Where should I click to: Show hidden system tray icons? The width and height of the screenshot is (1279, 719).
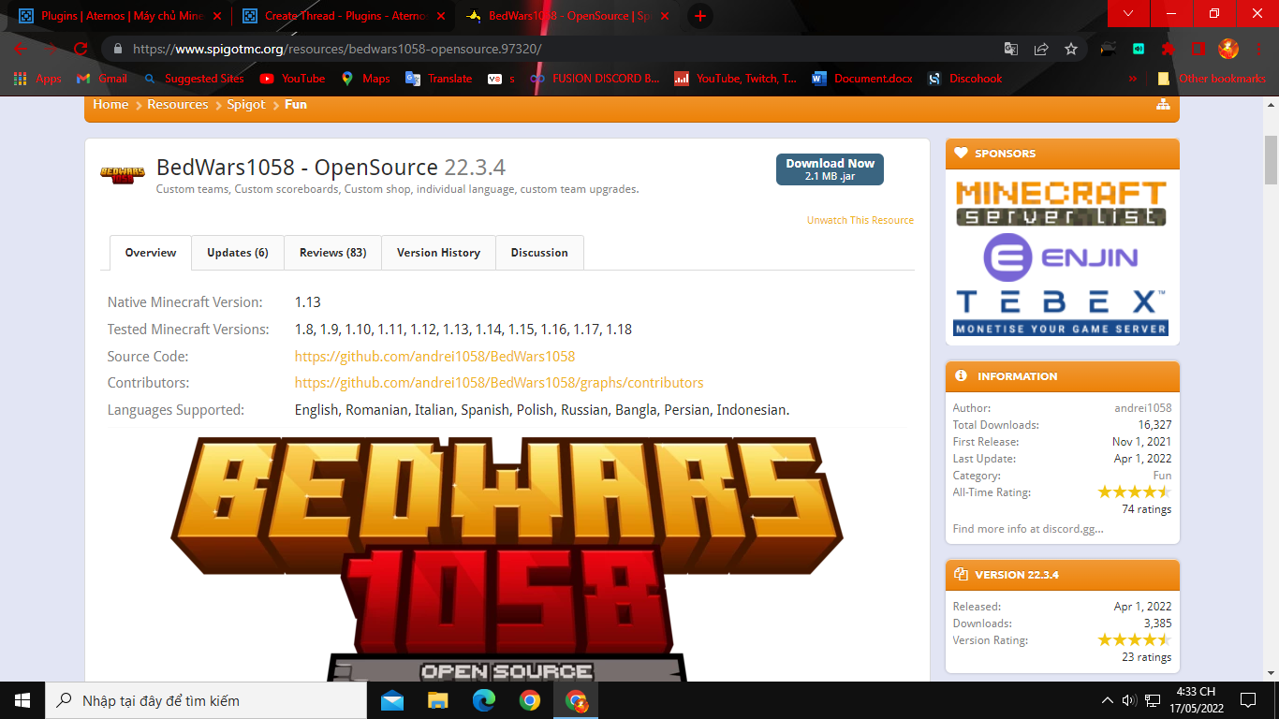[x=1108, y=700]
